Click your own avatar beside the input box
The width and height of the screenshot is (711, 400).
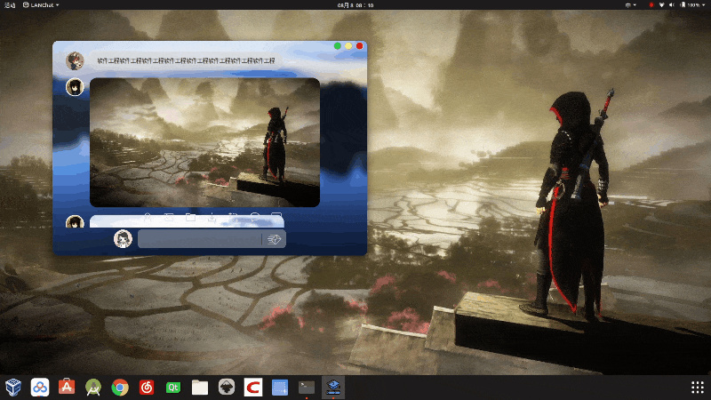click(123, 238)
